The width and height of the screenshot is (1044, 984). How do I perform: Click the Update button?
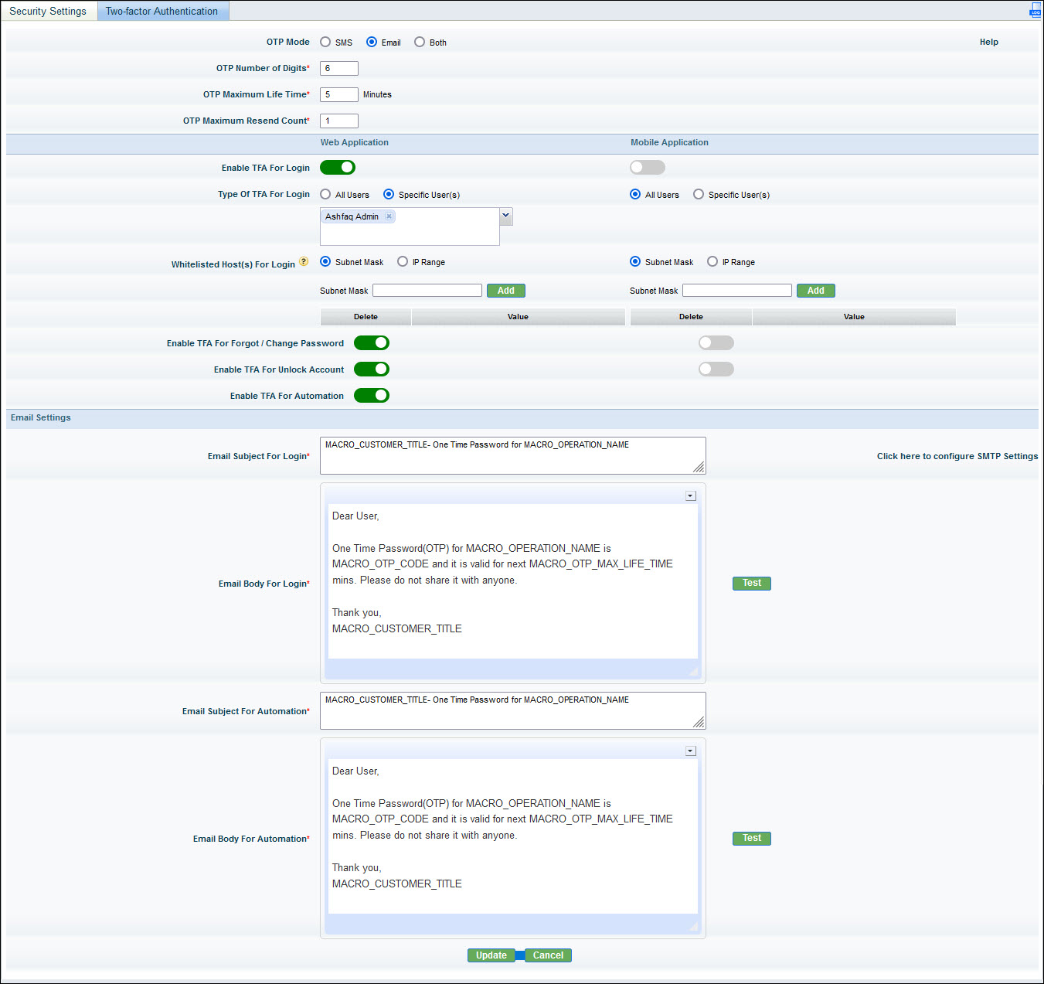pyautogui.click(x=491, y=955)
